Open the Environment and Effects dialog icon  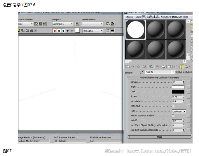pos(112,24)
